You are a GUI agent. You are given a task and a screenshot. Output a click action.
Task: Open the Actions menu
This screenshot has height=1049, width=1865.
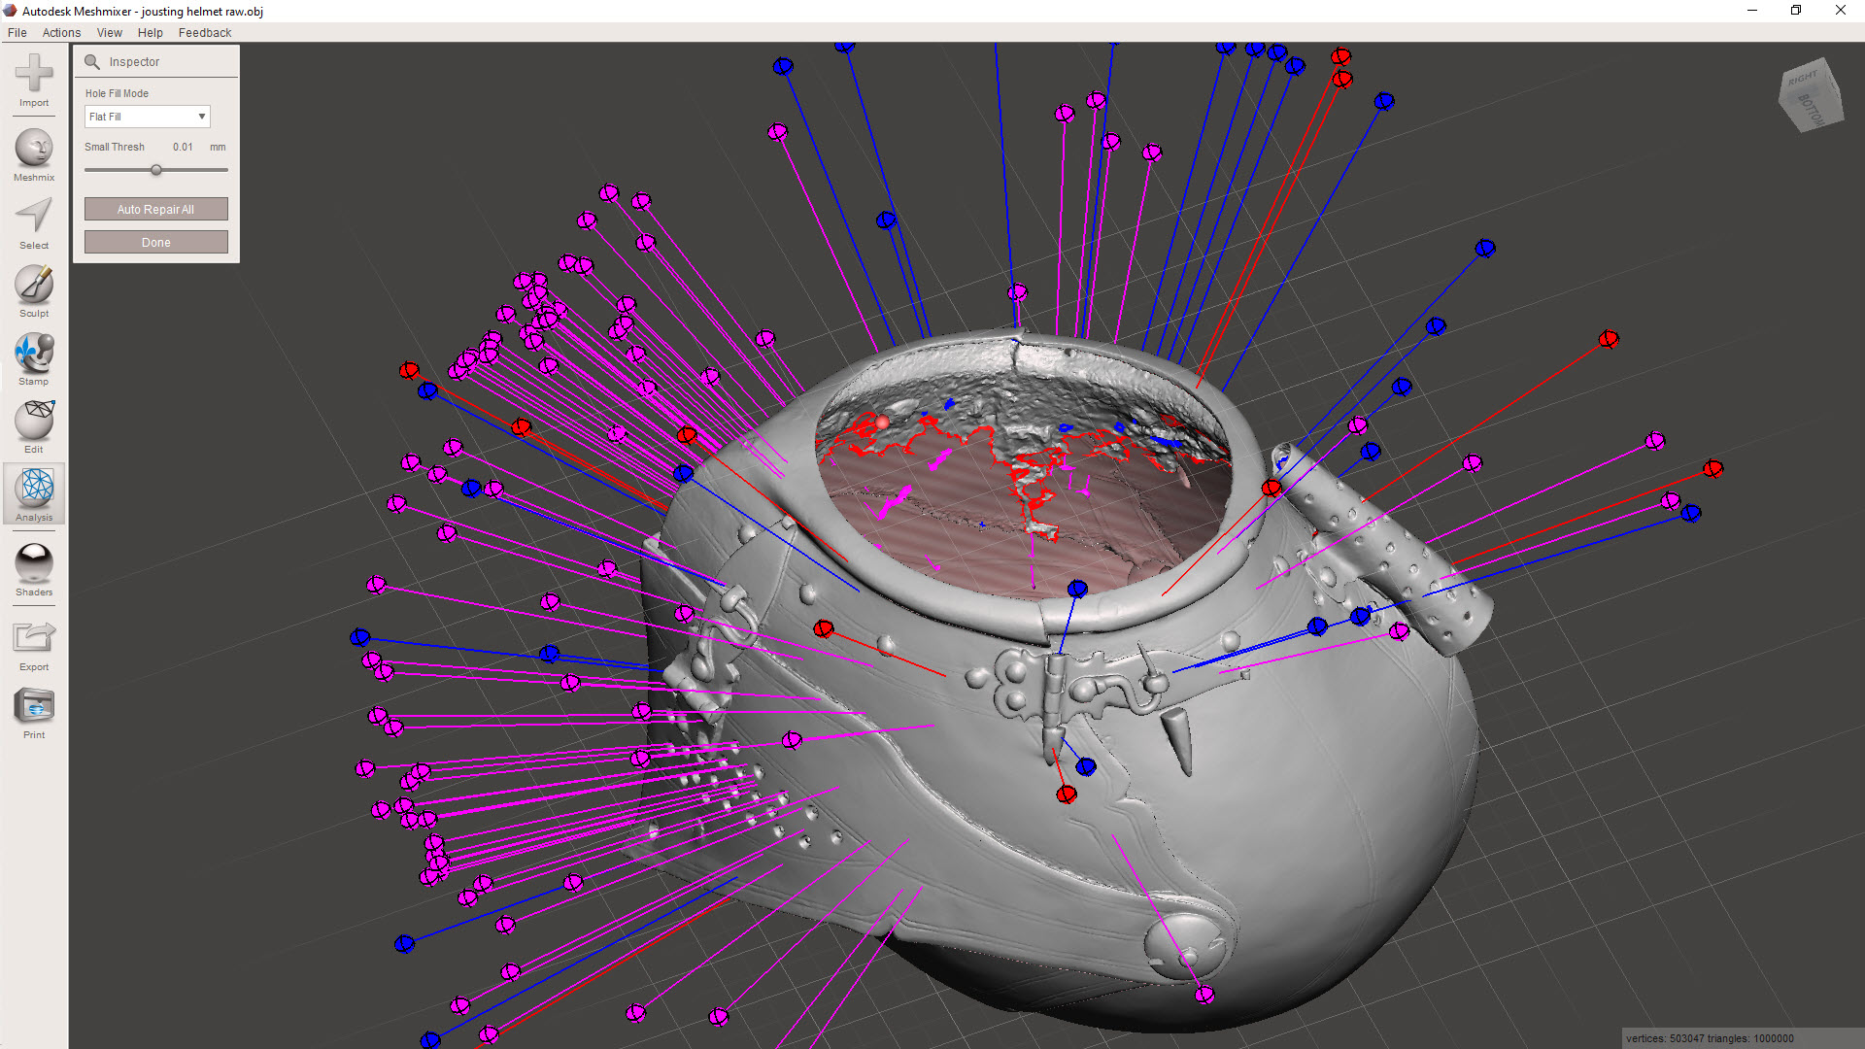click(61, 32)
